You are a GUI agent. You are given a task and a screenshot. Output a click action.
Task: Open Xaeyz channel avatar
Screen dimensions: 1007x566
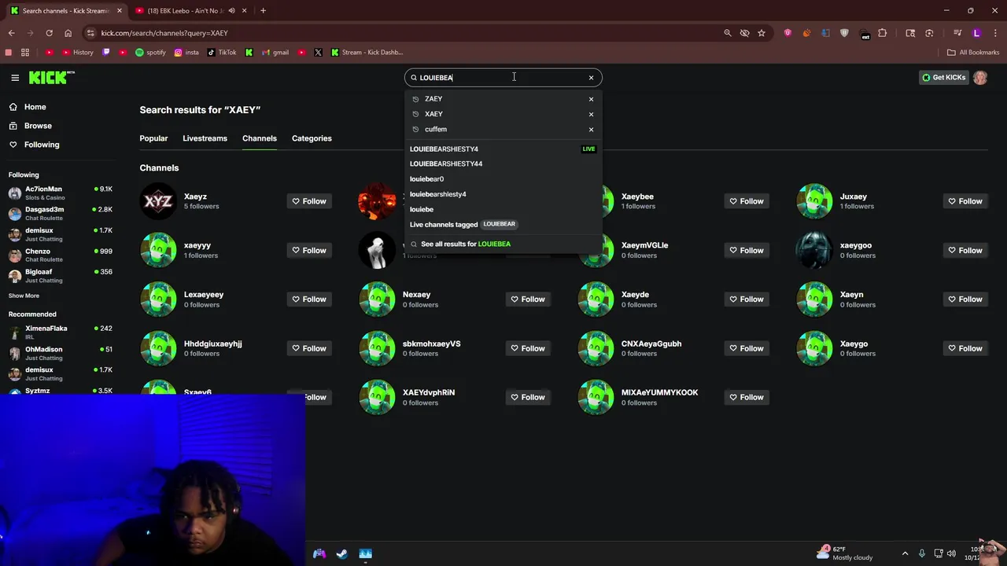pyautogui.click(x=158, y=201)
